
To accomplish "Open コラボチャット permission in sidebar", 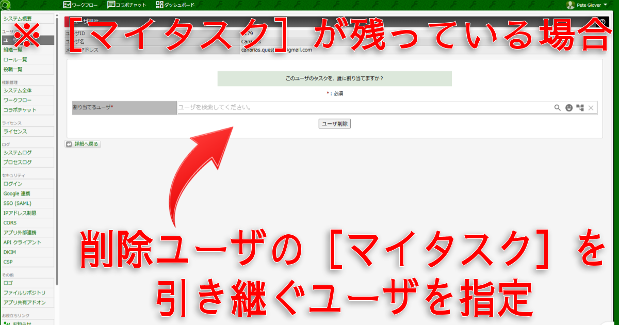I will [x=27, y=110].
